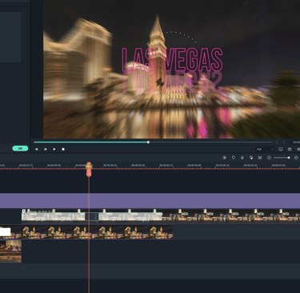The image size is (300, 293).
Task: Click the voiceover microphone icon
Action: pos(242,158)
